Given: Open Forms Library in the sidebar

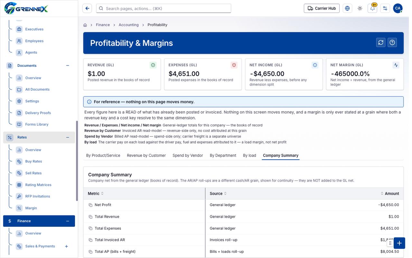Looking at the screenshot, I should click(37, 124).
